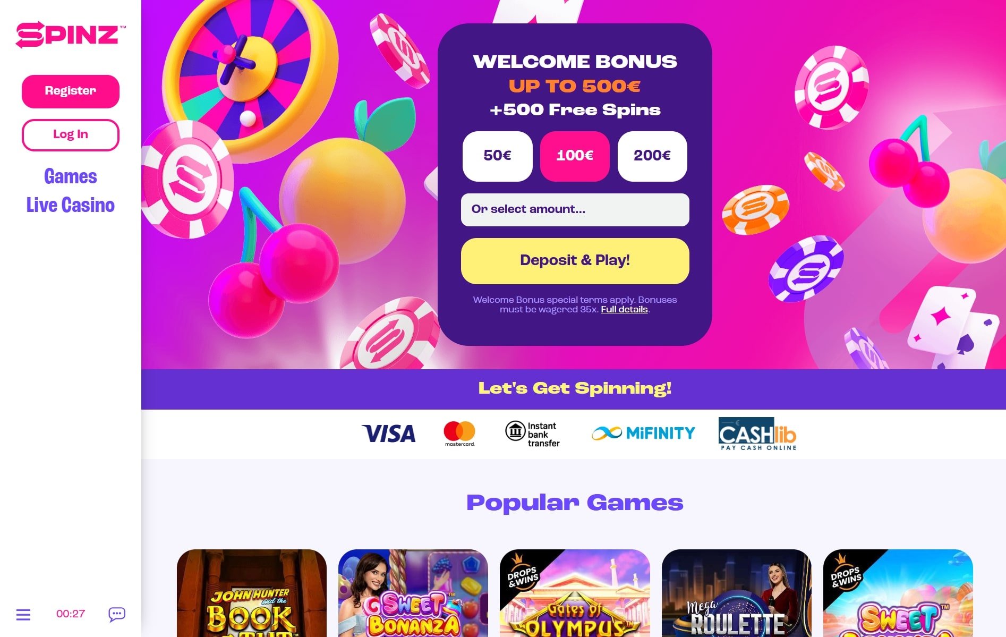The height and width of the screenshot is (637, 1006).
Task: Open the Full details terms link
Action: pyautogui.click(x=624, y=310)
